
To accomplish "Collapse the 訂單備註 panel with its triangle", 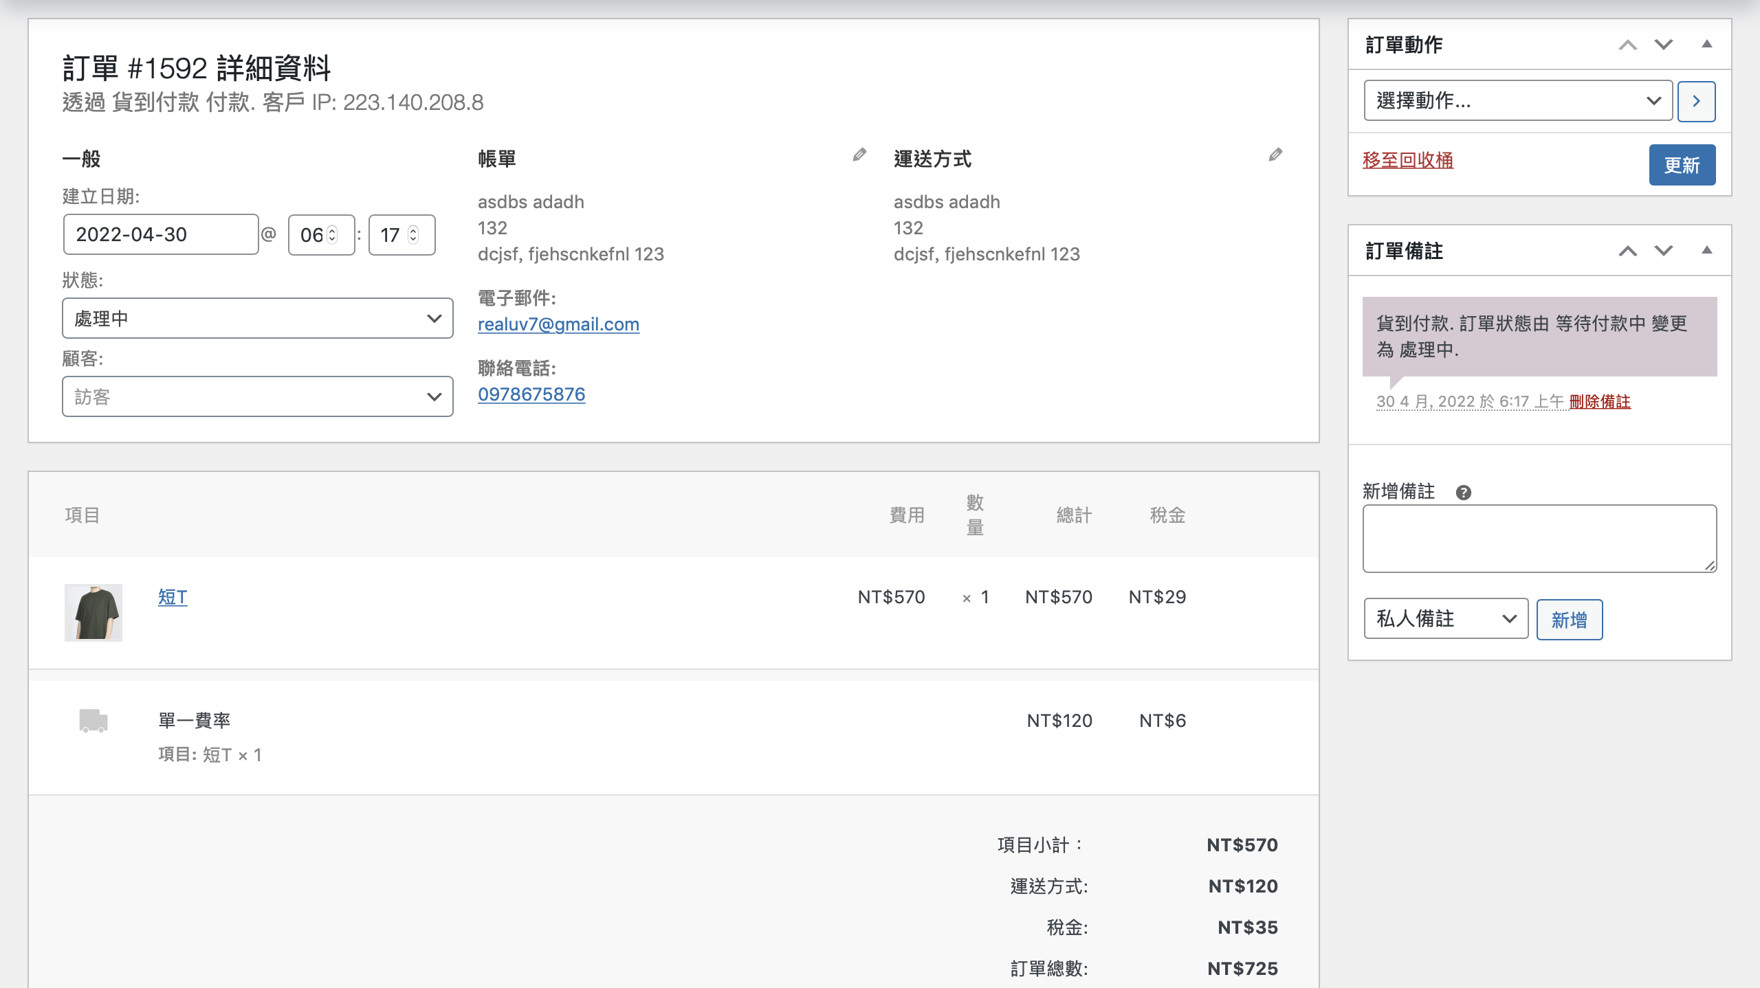I will (1706, 250).
